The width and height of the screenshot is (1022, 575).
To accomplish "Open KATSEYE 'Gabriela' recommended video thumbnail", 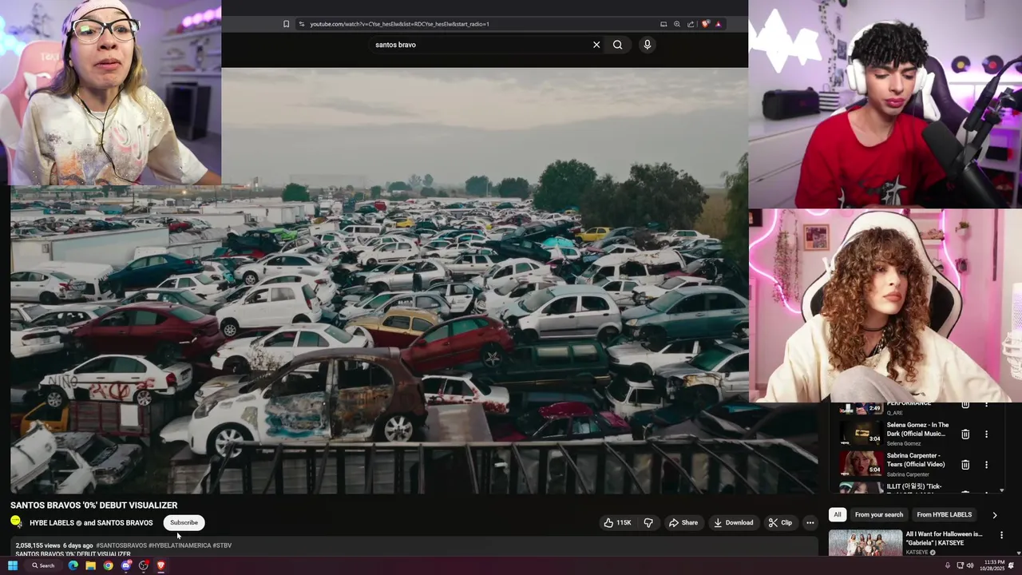I will tap(865, 543).
